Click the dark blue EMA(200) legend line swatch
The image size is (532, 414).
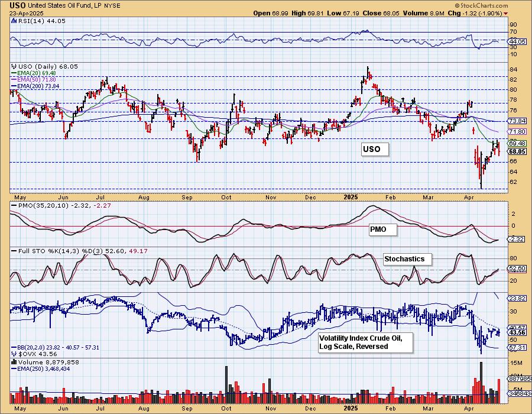14,86
